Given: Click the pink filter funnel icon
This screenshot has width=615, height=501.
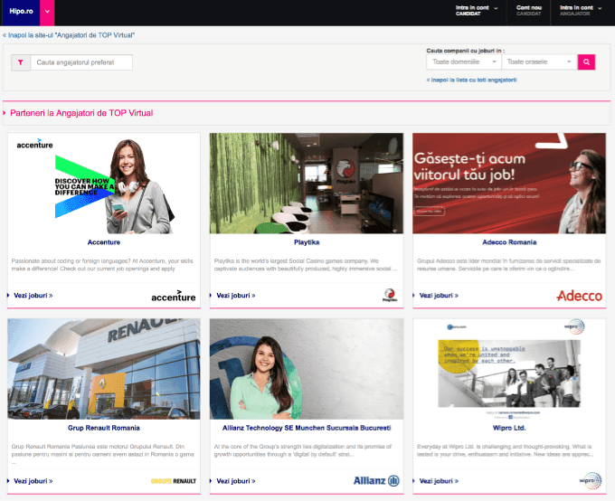Looking at the screenshot, I should pos(21,62).
